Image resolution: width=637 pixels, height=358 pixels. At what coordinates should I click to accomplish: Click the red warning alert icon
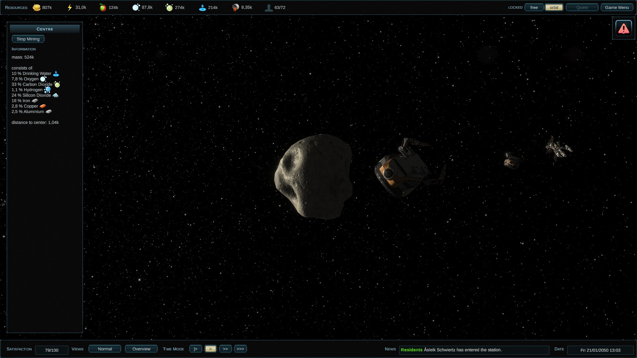(x=623, y=29)
